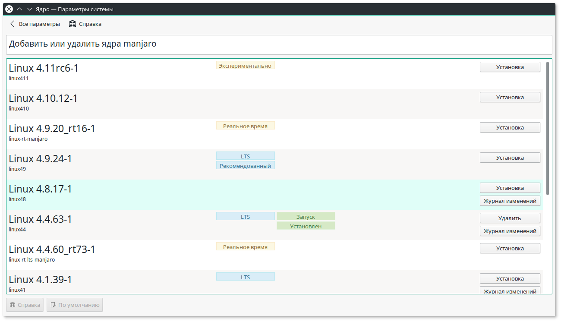This screenshot has height=322, width=561.
Task: Install Linux 4.4.60_rt73-1 realtime kernel
Action: (x=510, y=248)
